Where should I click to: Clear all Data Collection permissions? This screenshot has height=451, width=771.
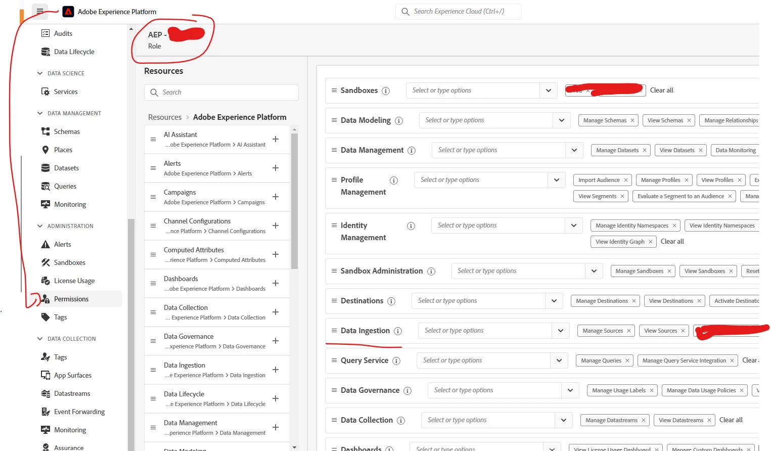click(731, 420)
